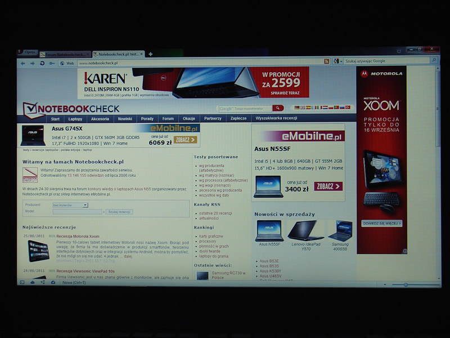450x338 pixels.
Task: Open the Partnerzy menu item
Action: point(213,118)
